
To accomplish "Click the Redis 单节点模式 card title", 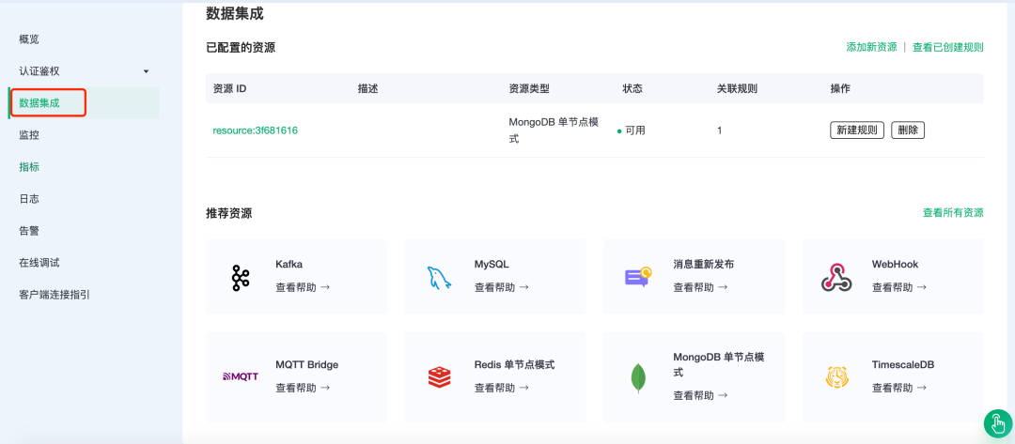I will coord(515,364).
